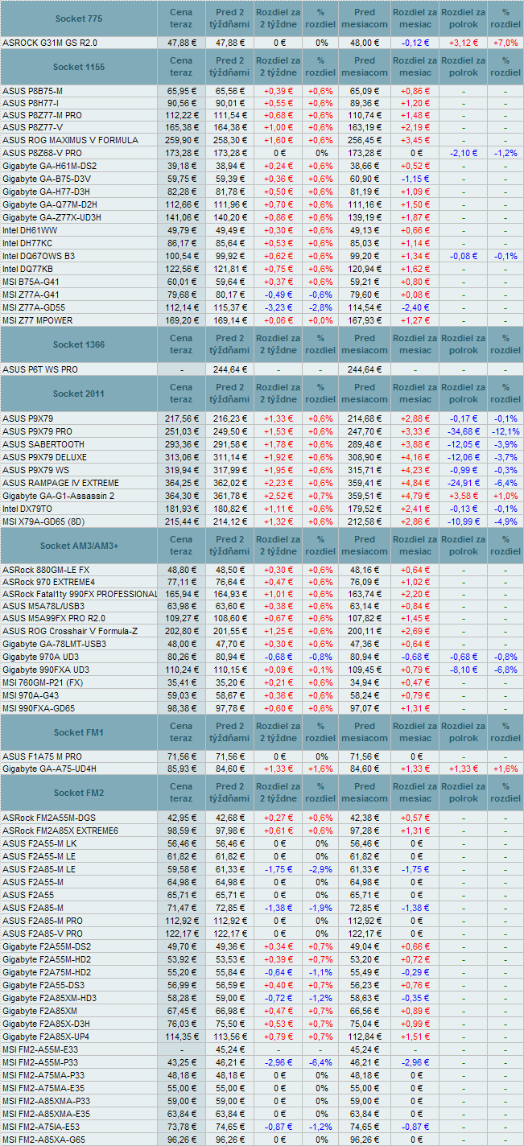
Task: Select the ASUS F2A55-M LK product name
Action: point(39,843)
